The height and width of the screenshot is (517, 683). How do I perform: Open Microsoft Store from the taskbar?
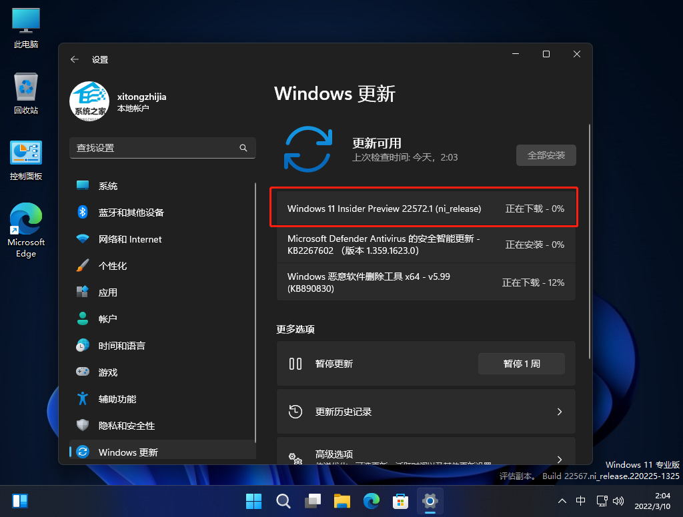click(400, 500)
